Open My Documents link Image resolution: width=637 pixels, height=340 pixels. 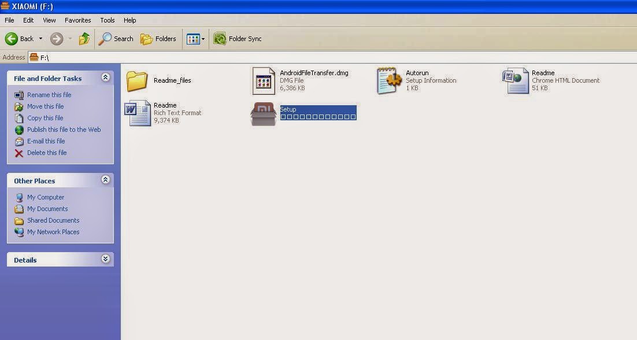click(47, 208)
